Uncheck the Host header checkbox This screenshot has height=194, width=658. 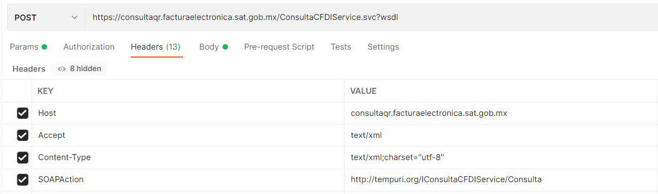tap(22, 113)
